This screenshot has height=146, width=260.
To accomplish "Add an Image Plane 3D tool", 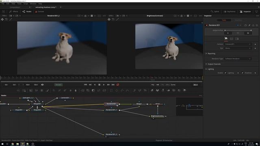I will 152,90.
